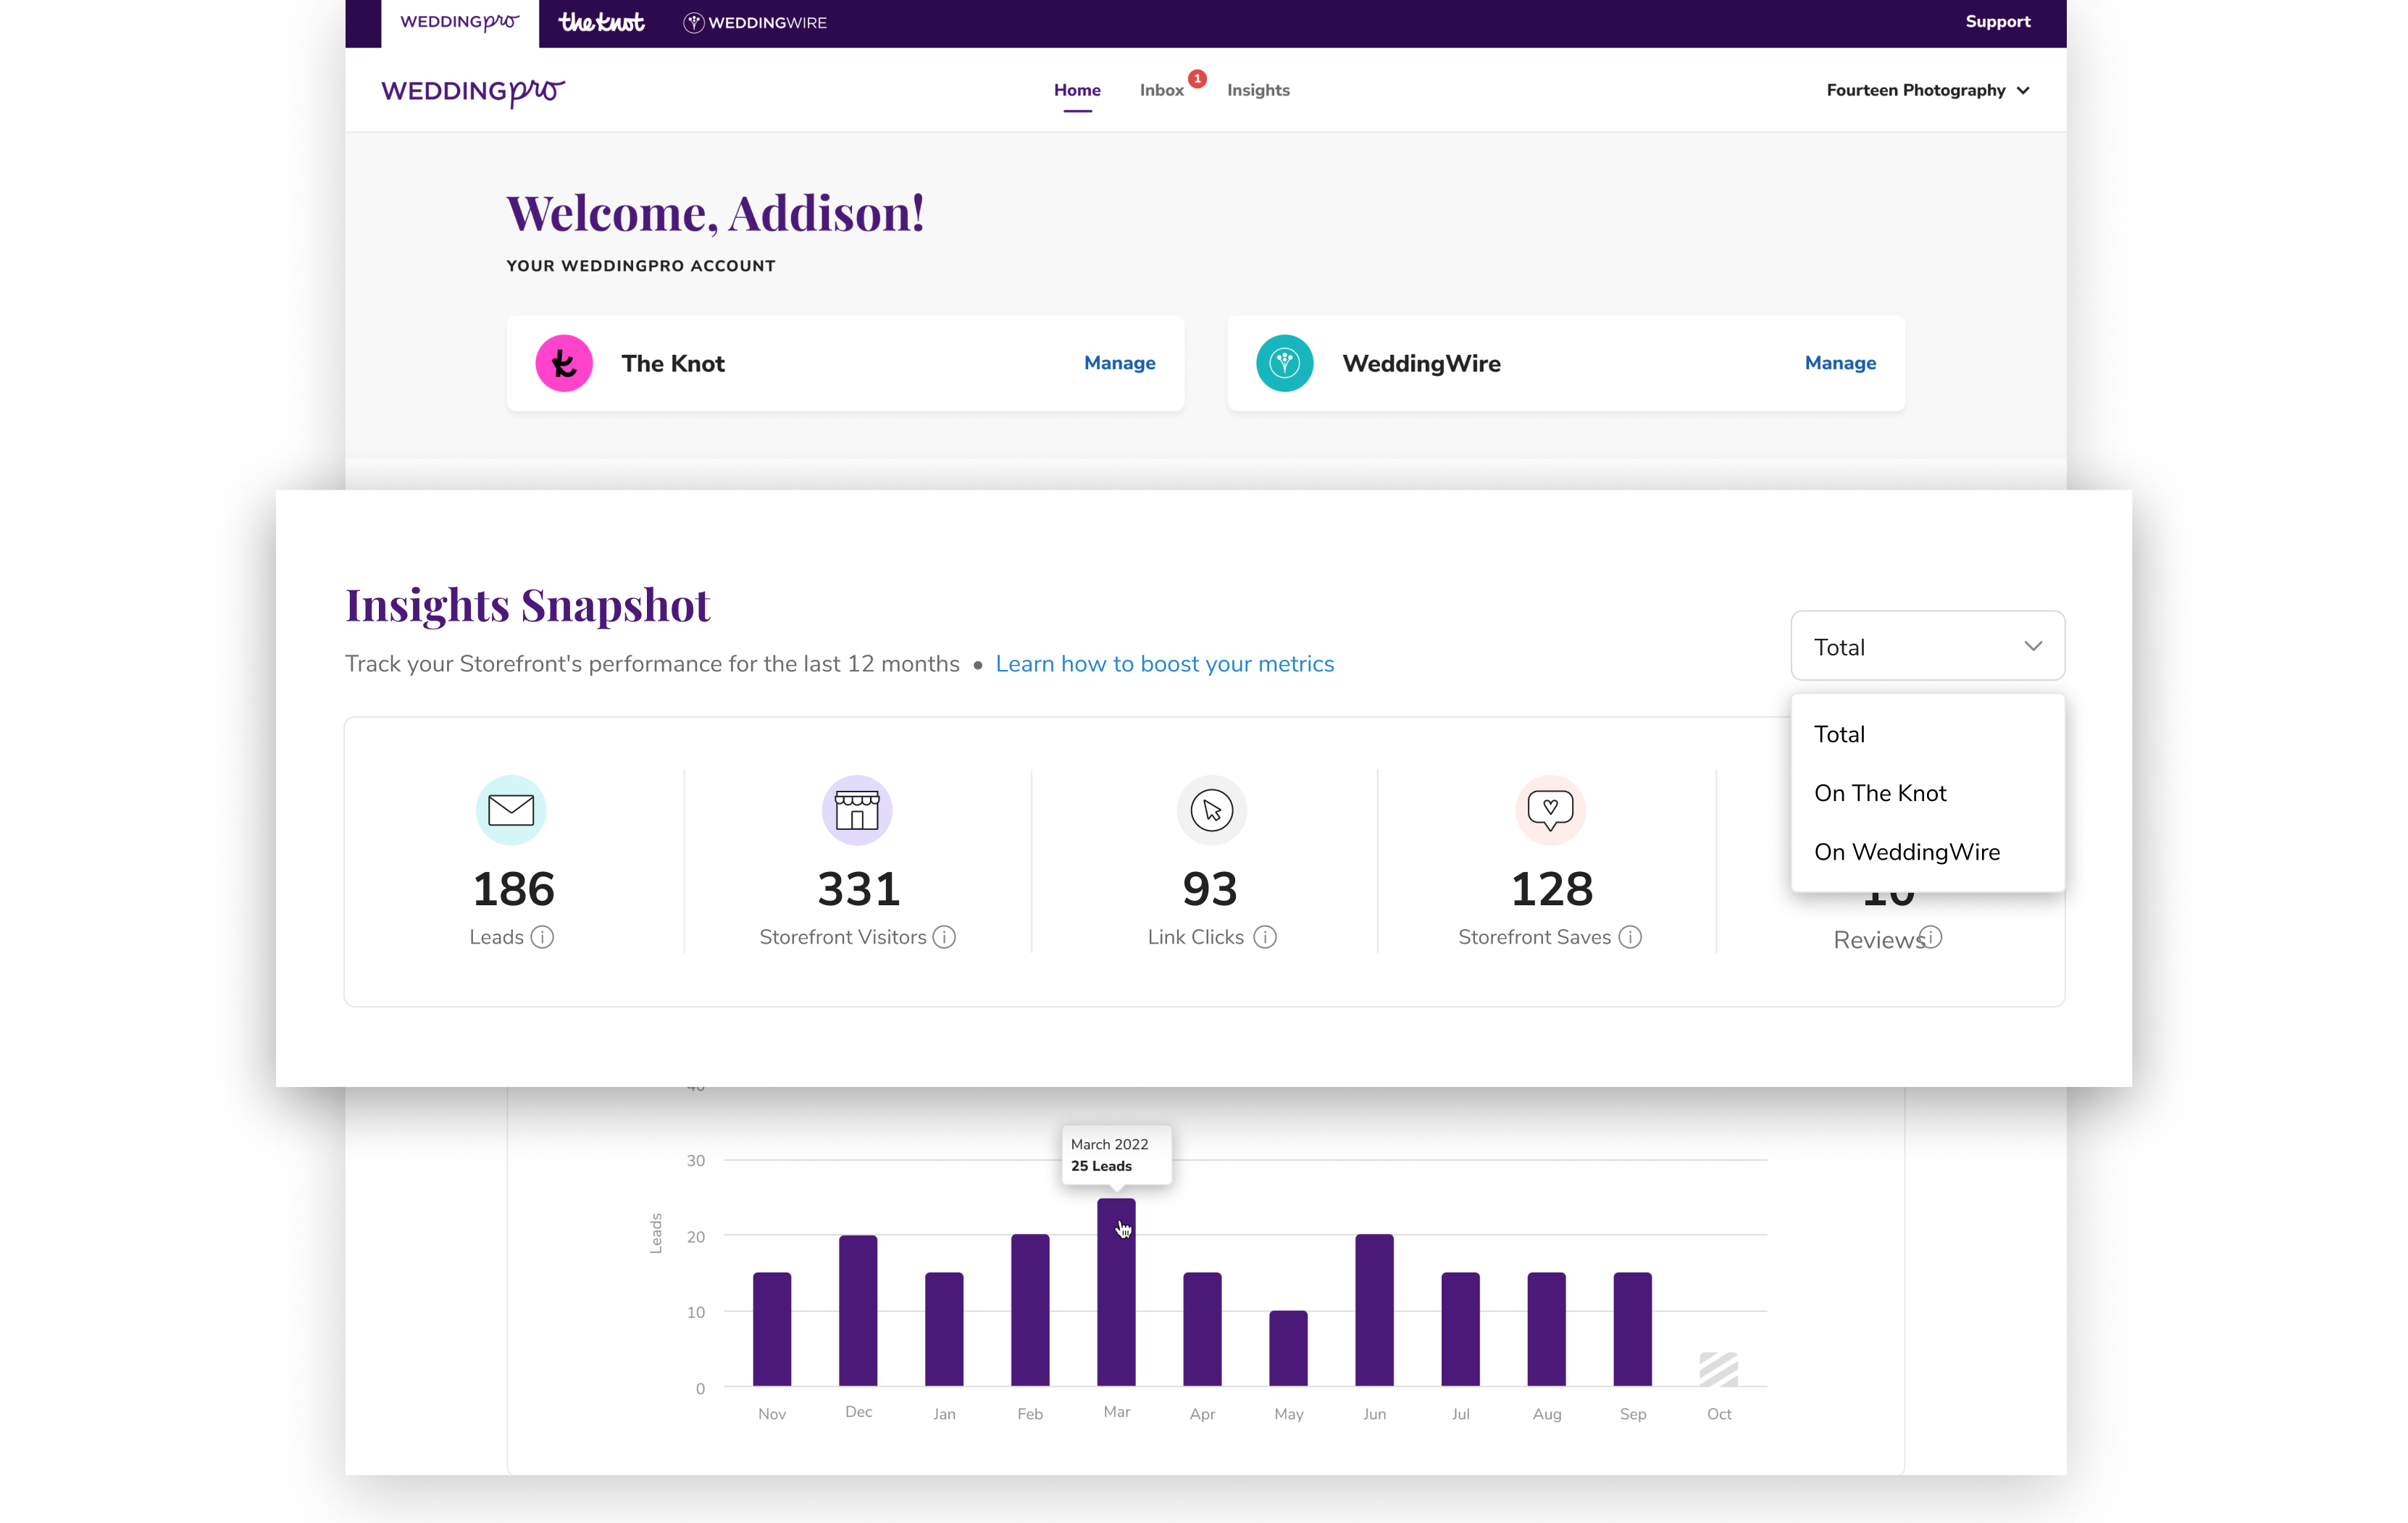Click the Sep bar in leads chart
Viewport: 2408px width, 1523px height.
tap(1632, 1329)
